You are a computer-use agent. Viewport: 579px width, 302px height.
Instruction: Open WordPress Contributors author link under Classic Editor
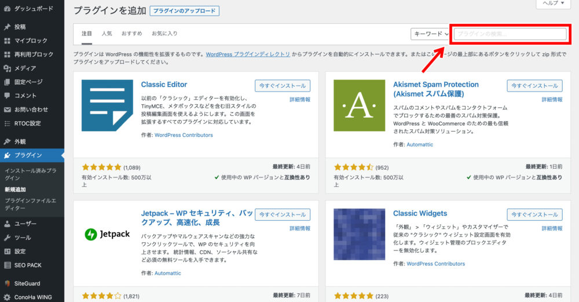tap(184, 135)
